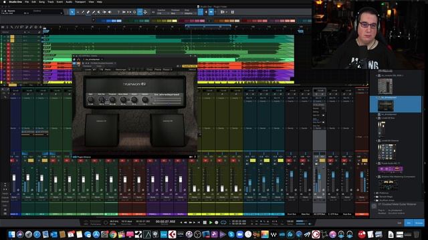Expand the ProSonus folder in browser
Screen dimensions: 428x240
coord(374,193)
